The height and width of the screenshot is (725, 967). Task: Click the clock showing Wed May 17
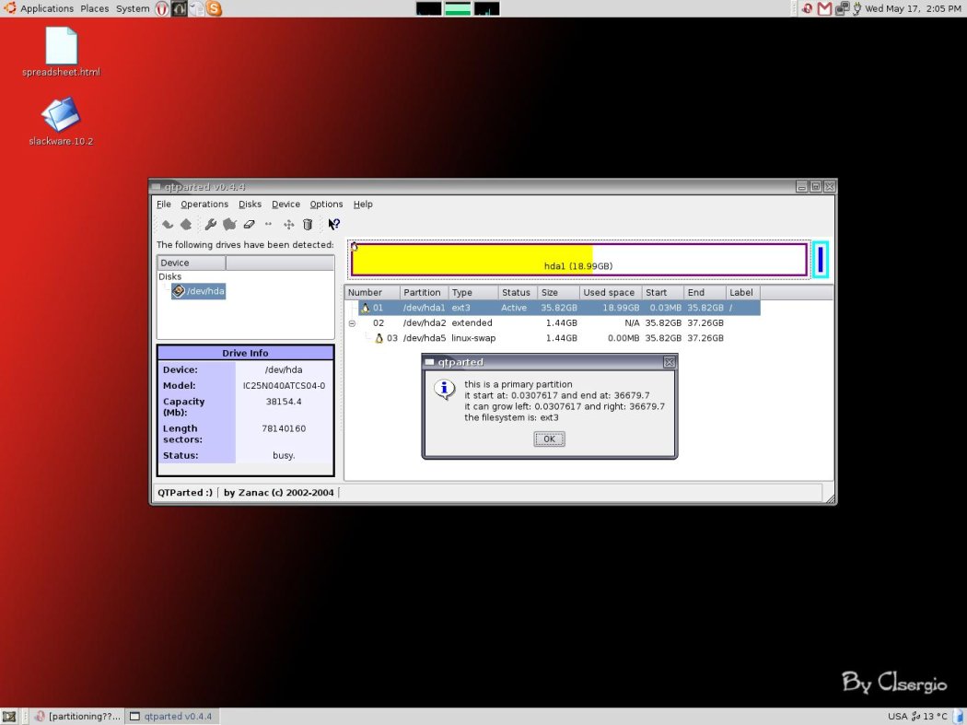pyautogui.click(x=913, y=8)
